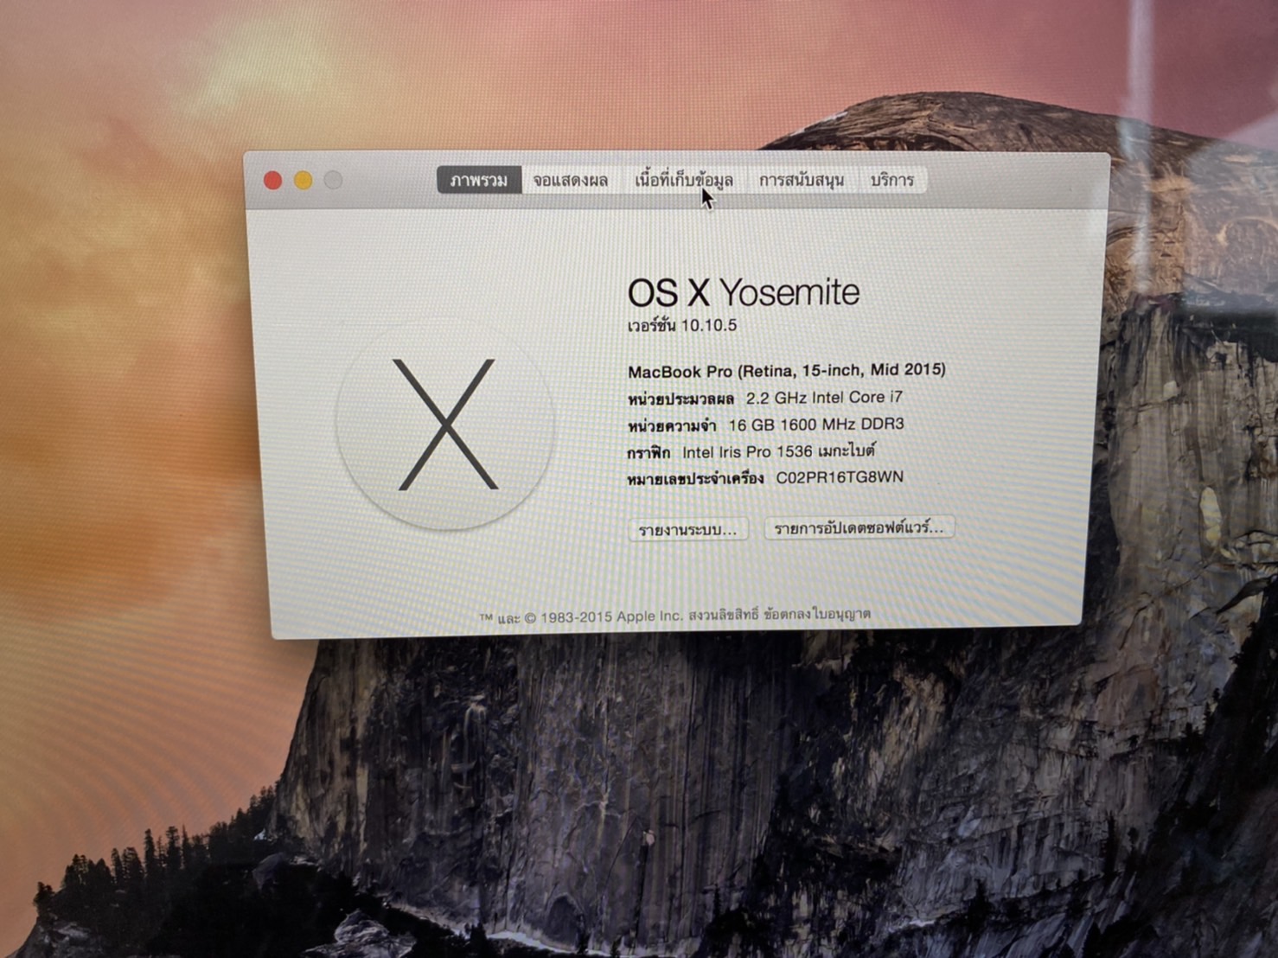Go to the การสนับสนุน (Support) tab
This screenshot has height=958, width=1278.
click(801, 180)
